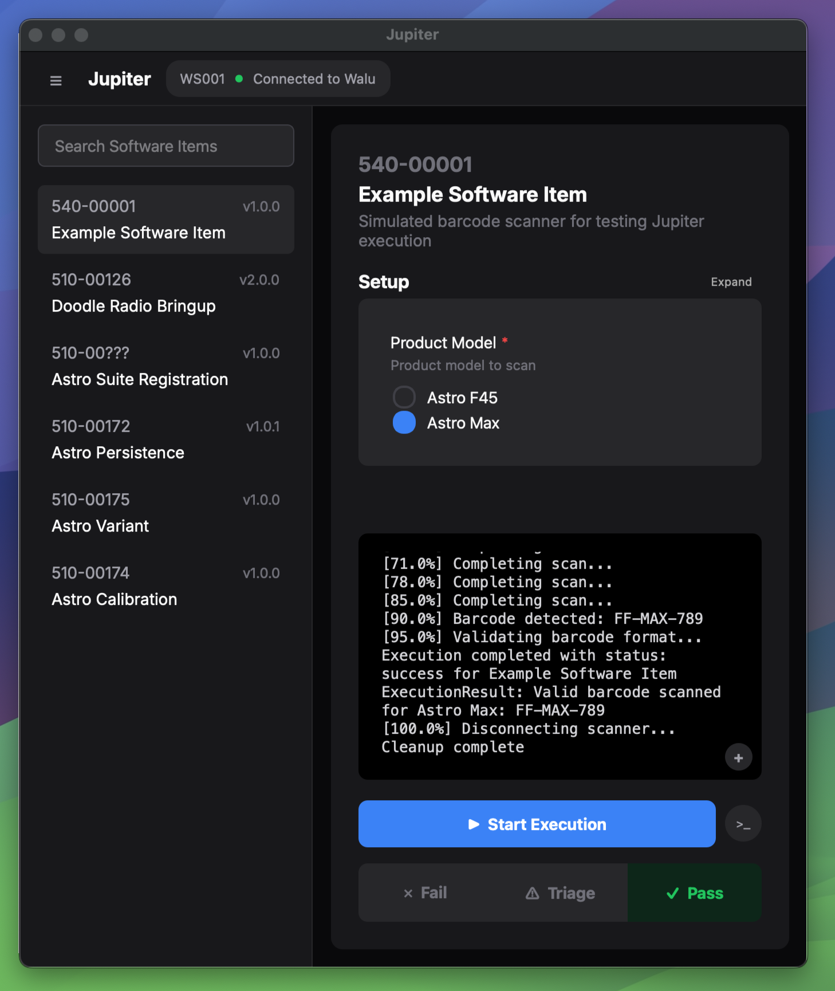Click the v2.0.0 version label
The height and width of the screenshot is (991, 835).
tap(259, 280)
